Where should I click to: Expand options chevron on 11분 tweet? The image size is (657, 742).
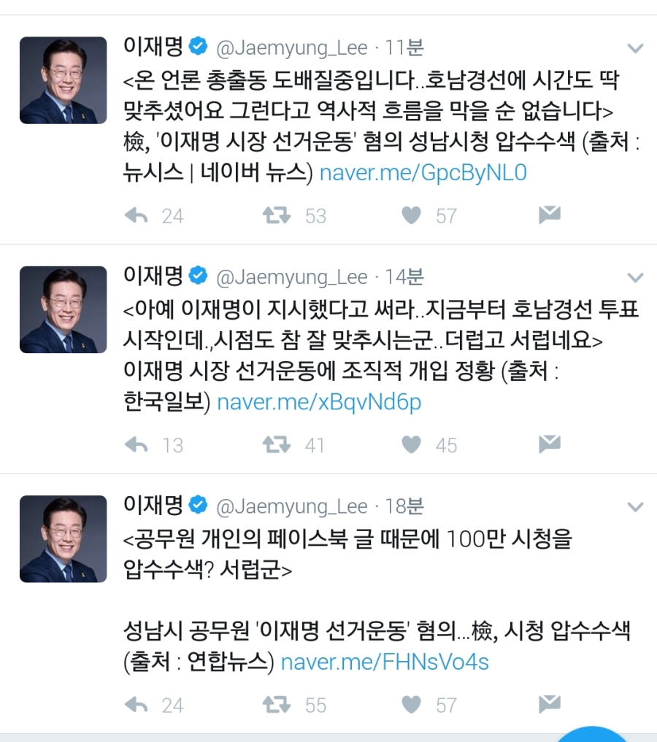(635, 48)
